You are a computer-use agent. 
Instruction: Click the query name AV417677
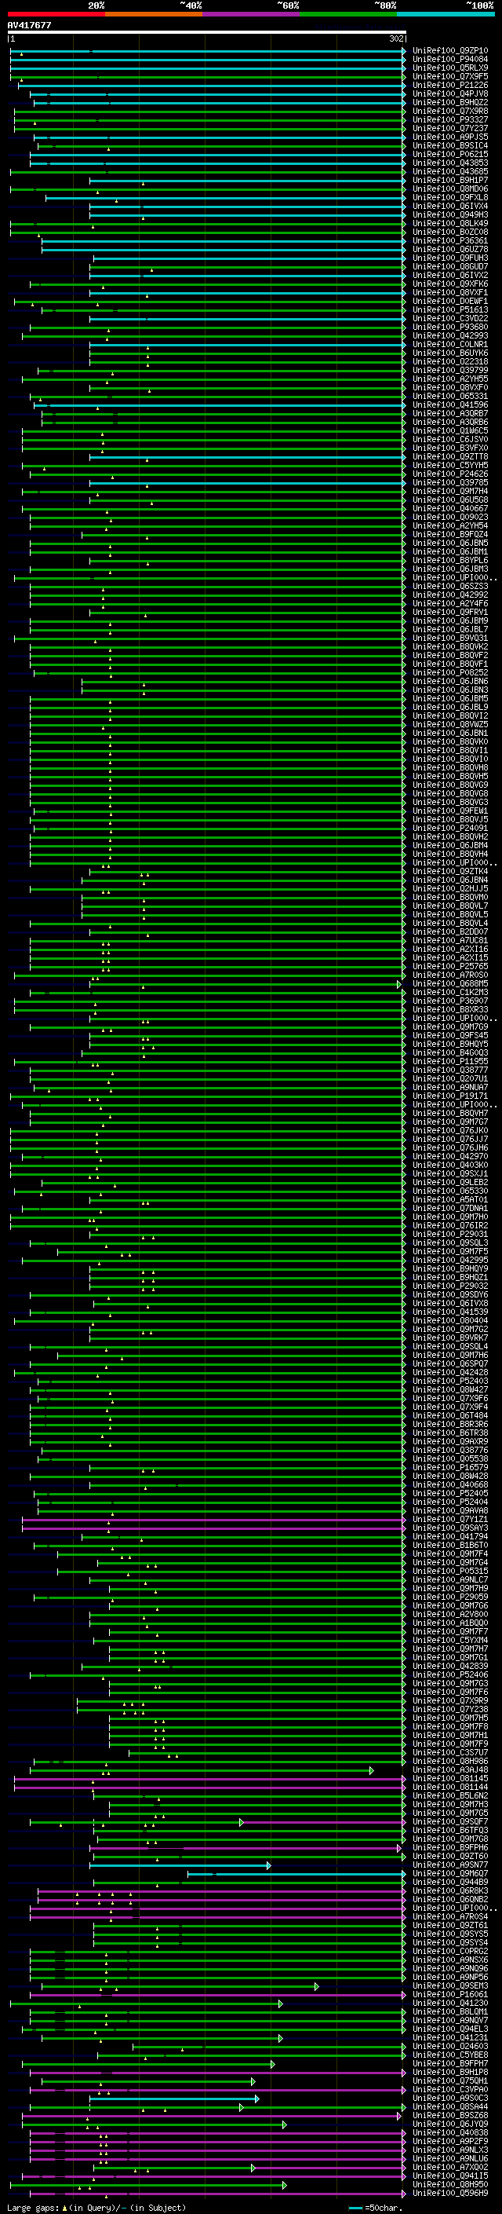[29, 26]
